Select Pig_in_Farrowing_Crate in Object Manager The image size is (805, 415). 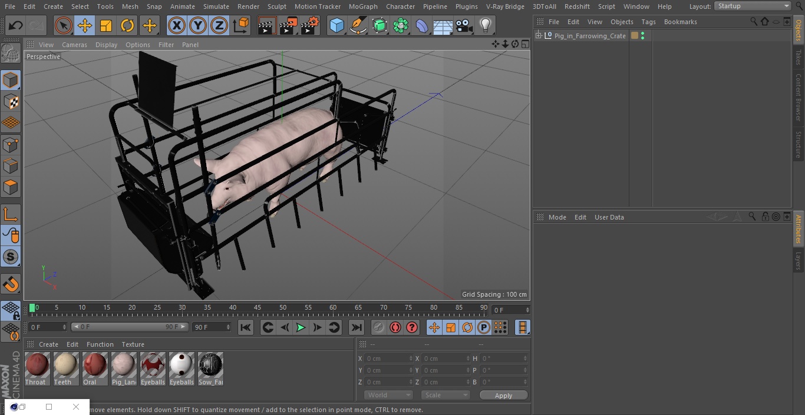tap(590, 36)
